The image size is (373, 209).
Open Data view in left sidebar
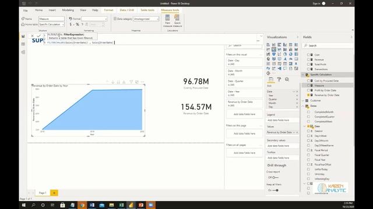23,44
